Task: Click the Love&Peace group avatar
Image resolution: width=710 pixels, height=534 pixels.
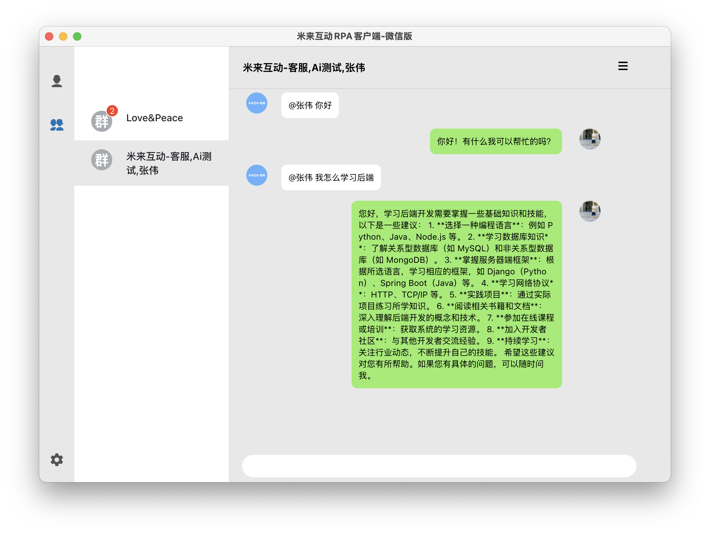Action: pos(102,121)
